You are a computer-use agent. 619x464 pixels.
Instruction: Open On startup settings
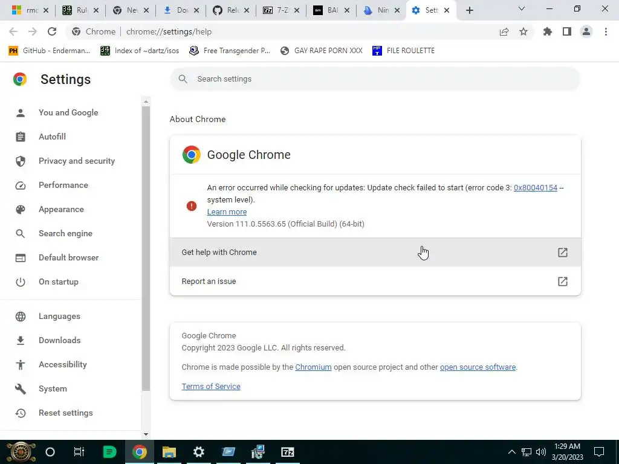pos(59,282)
